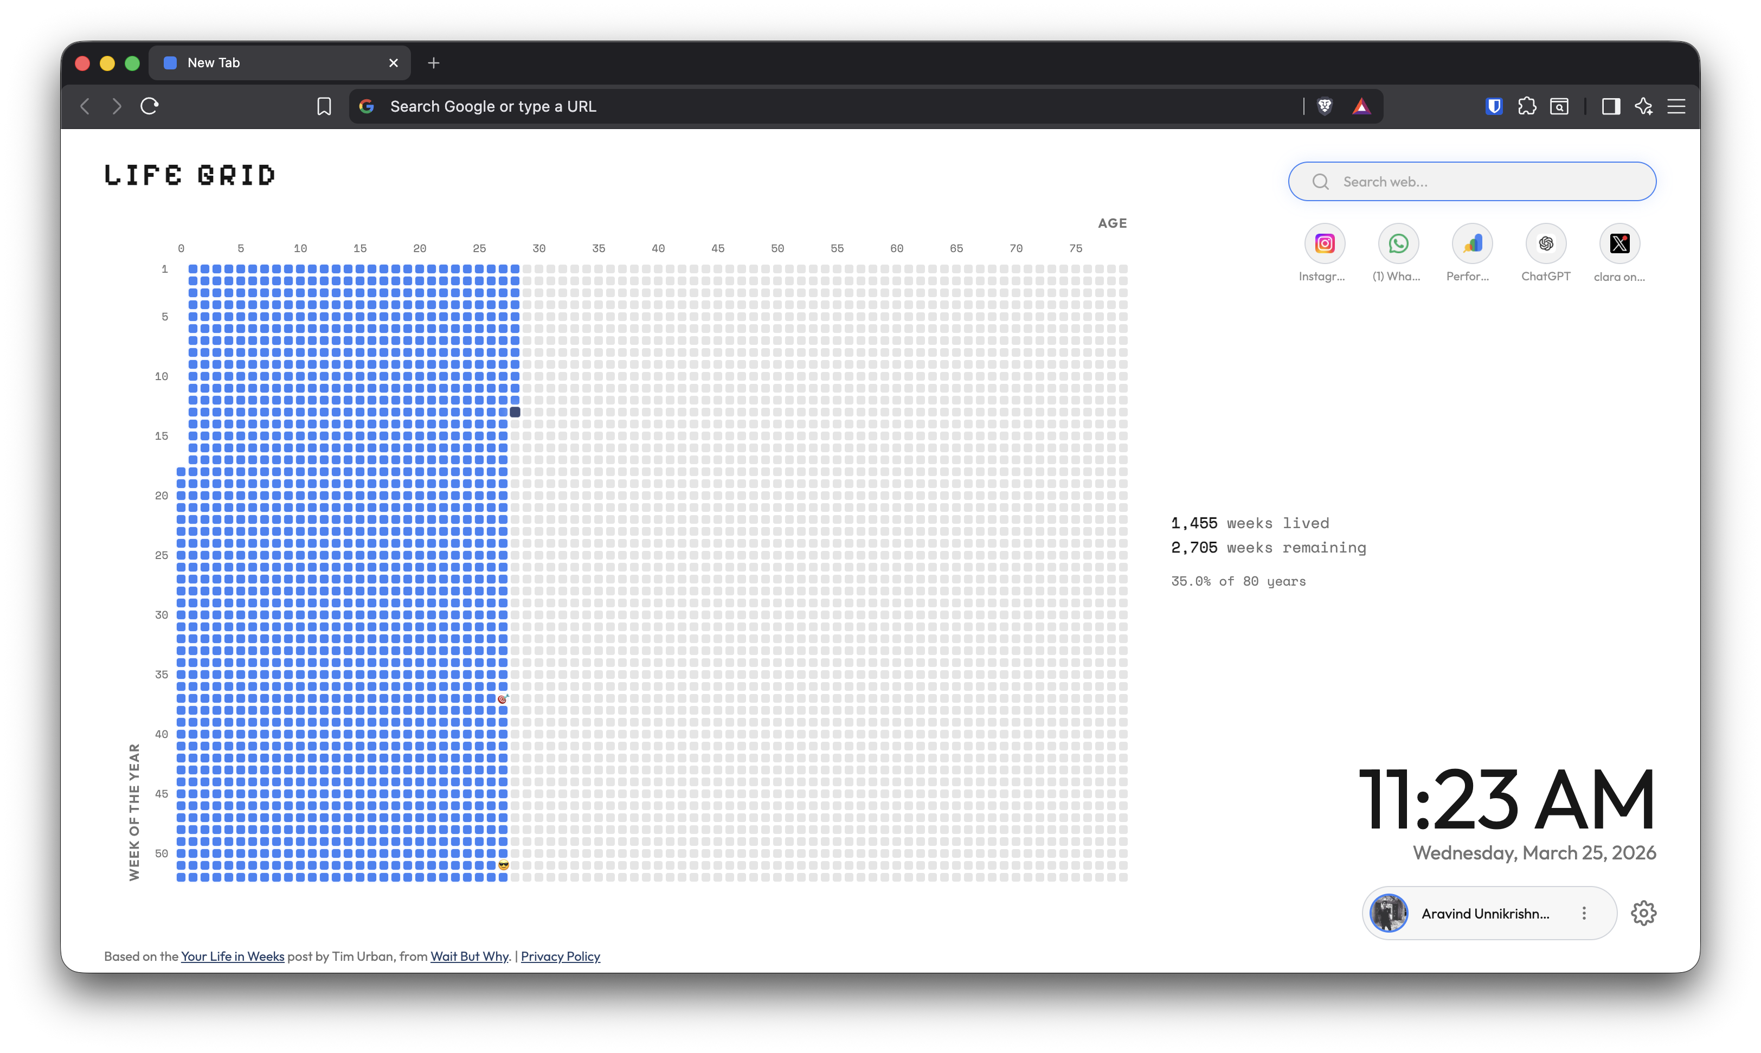Open the WhatsApp shortcut
The height and width of the screenshot is (1053, 1761).
[x=1397, y=243]
